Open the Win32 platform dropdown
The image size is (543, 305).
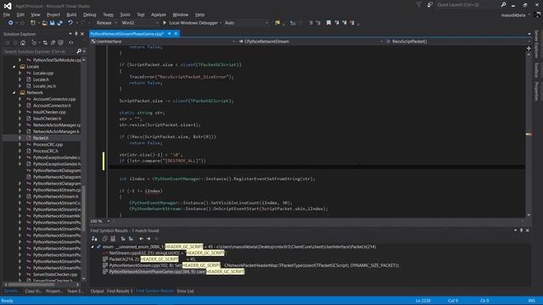click(x=139, y=23)
